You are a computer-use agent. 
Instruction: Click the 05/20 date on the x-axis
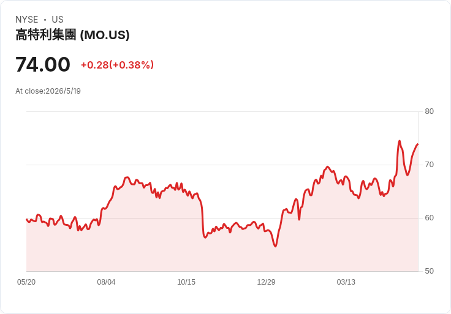point(26,282)
